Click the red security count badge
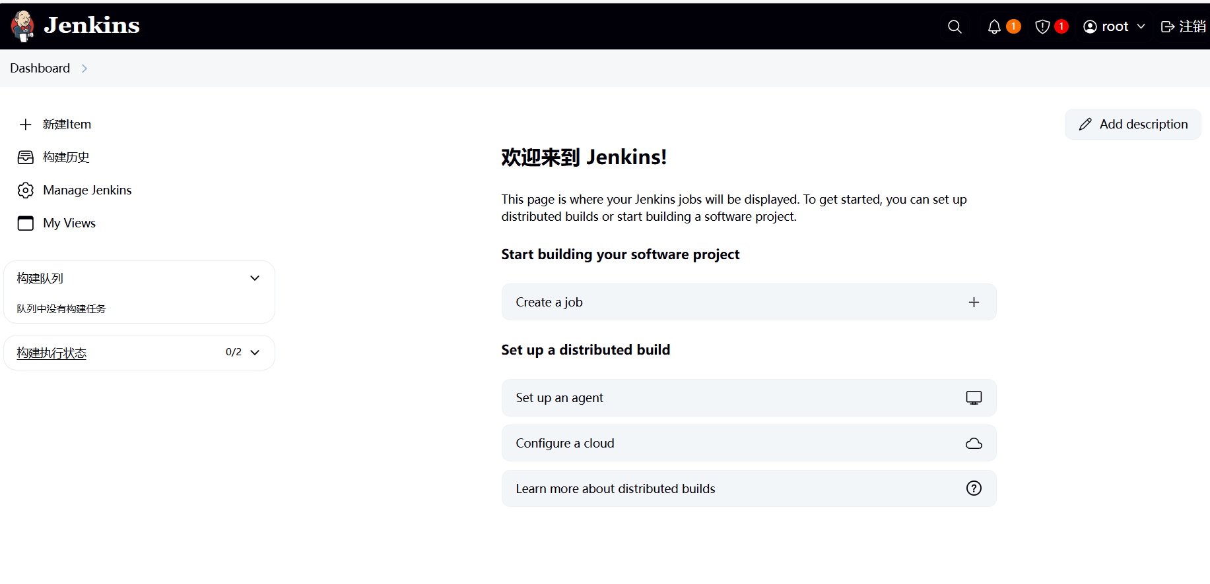This screenshot has width=1210, height=584. point(1061,26)
